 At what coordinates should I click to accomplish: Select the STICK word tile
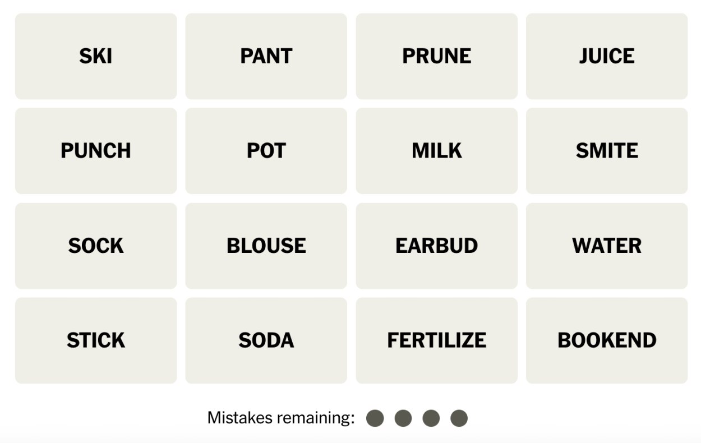[96, 340]
